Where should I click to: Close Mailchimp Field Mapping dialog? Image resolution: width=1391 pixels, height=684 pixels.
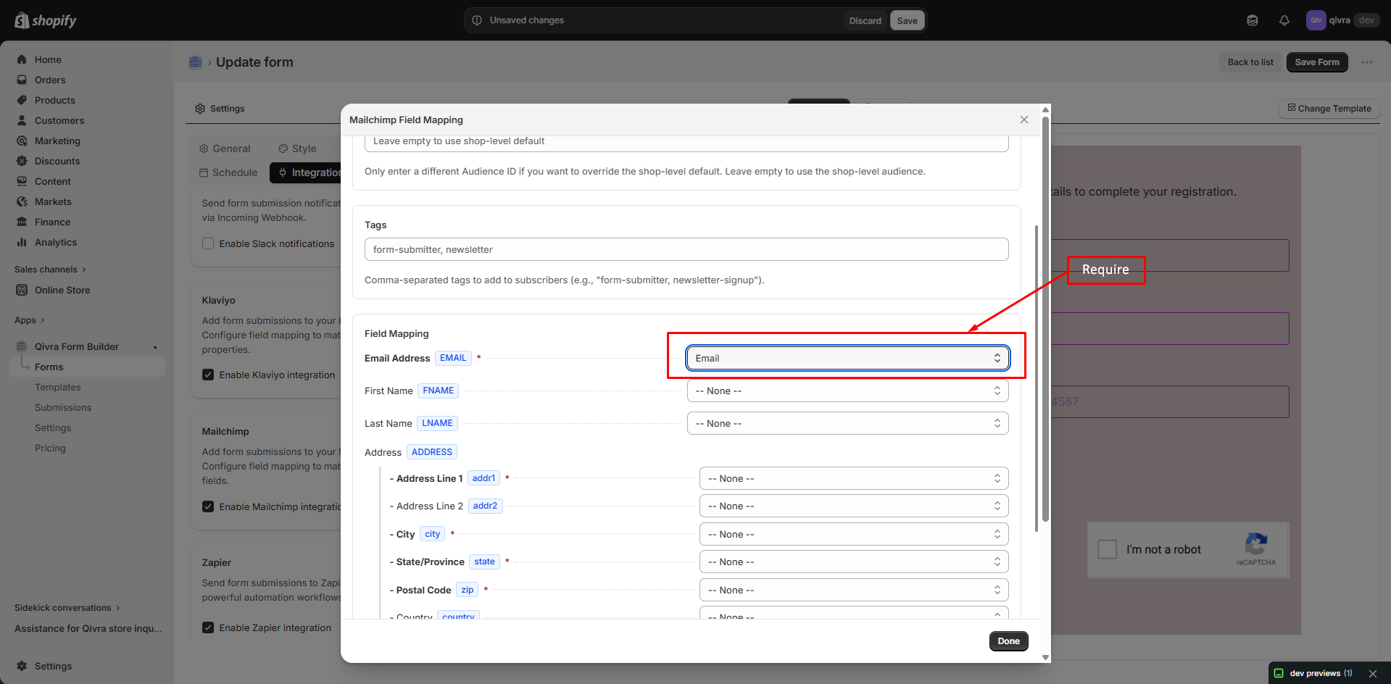(1023, 120)
